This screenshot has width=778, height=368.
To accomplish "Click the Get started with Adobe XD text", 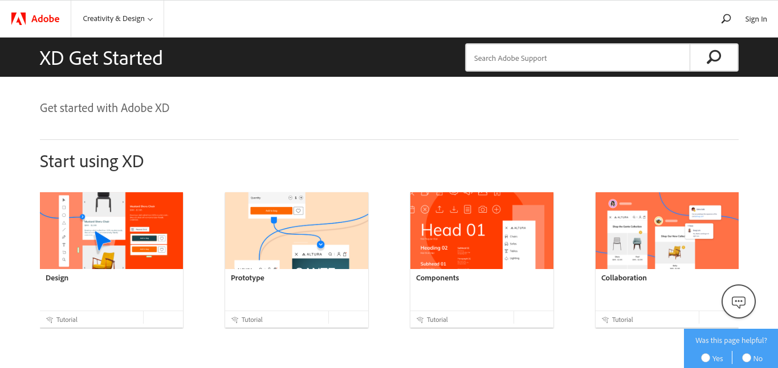I will 105,107.
